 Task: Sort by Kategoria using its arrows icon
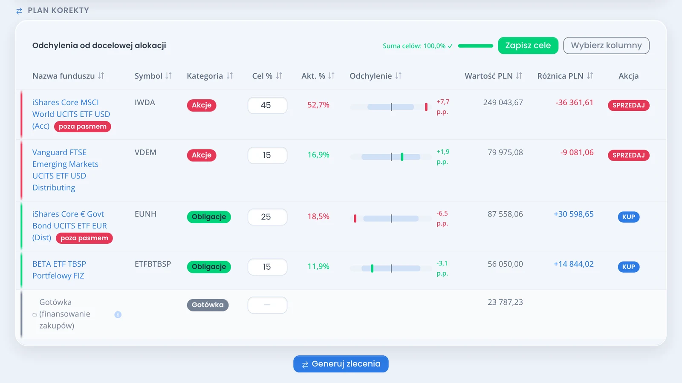[230, 76]
